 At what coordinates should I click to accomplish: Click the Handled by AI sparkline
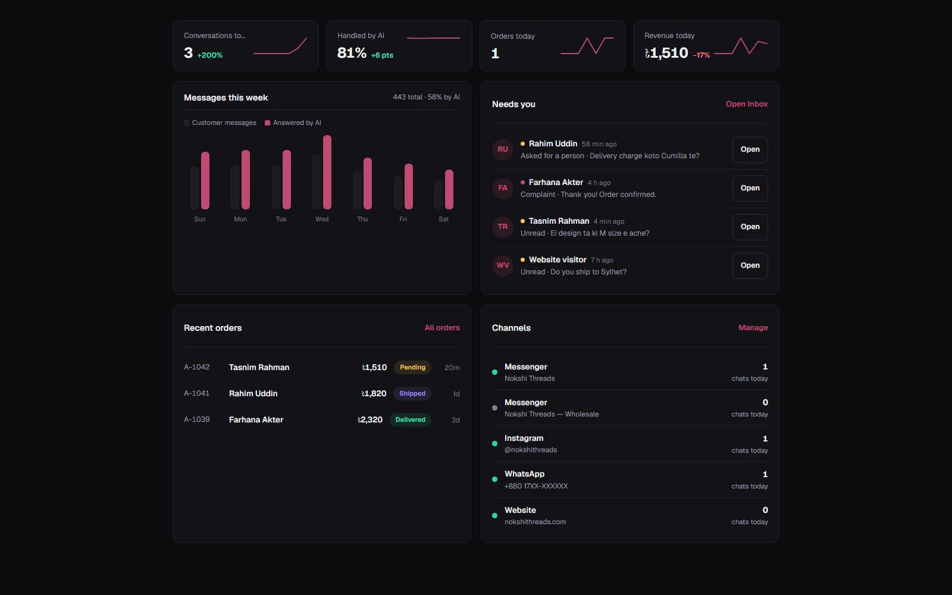(434, 38)
